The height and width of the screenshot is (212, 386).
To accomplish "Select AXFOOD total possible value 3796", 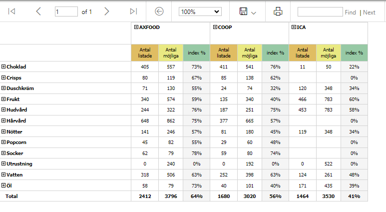I will point(171,196).
